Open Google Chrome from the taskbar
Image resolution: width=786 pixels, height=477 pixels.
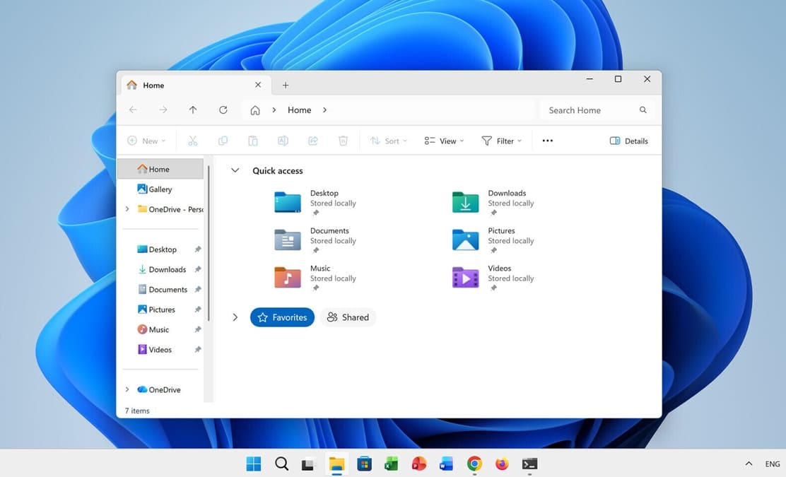coord(474,464)
